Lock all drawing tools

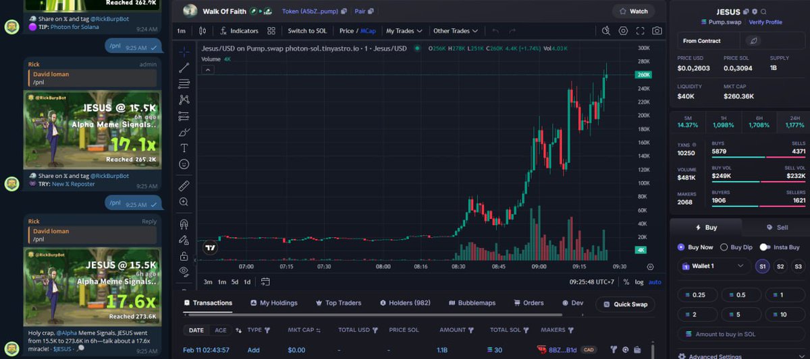[x=184, y=256]
